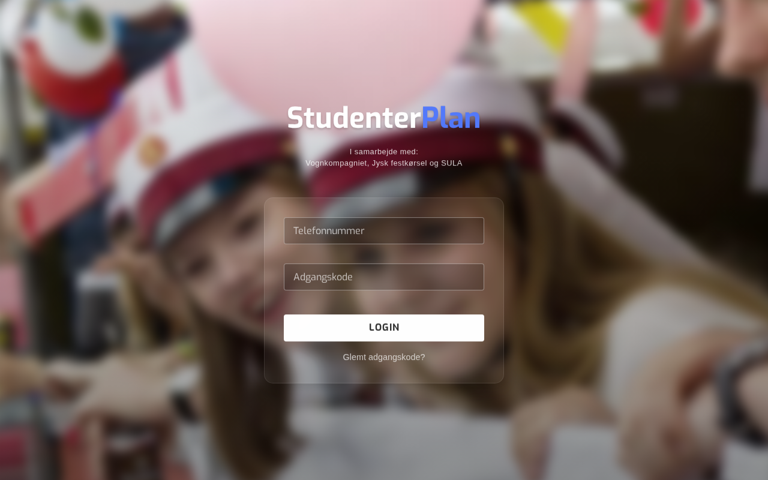The width and height of the screenshot is (768, 480).
Task: Click the white LOGIN button
Action: [384, 328]
